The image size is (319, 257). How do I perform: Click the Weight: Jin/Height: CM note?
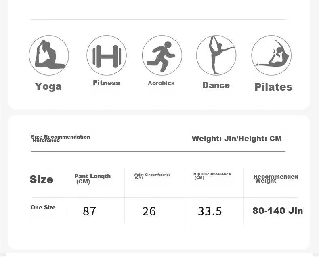tap(237, 139)
